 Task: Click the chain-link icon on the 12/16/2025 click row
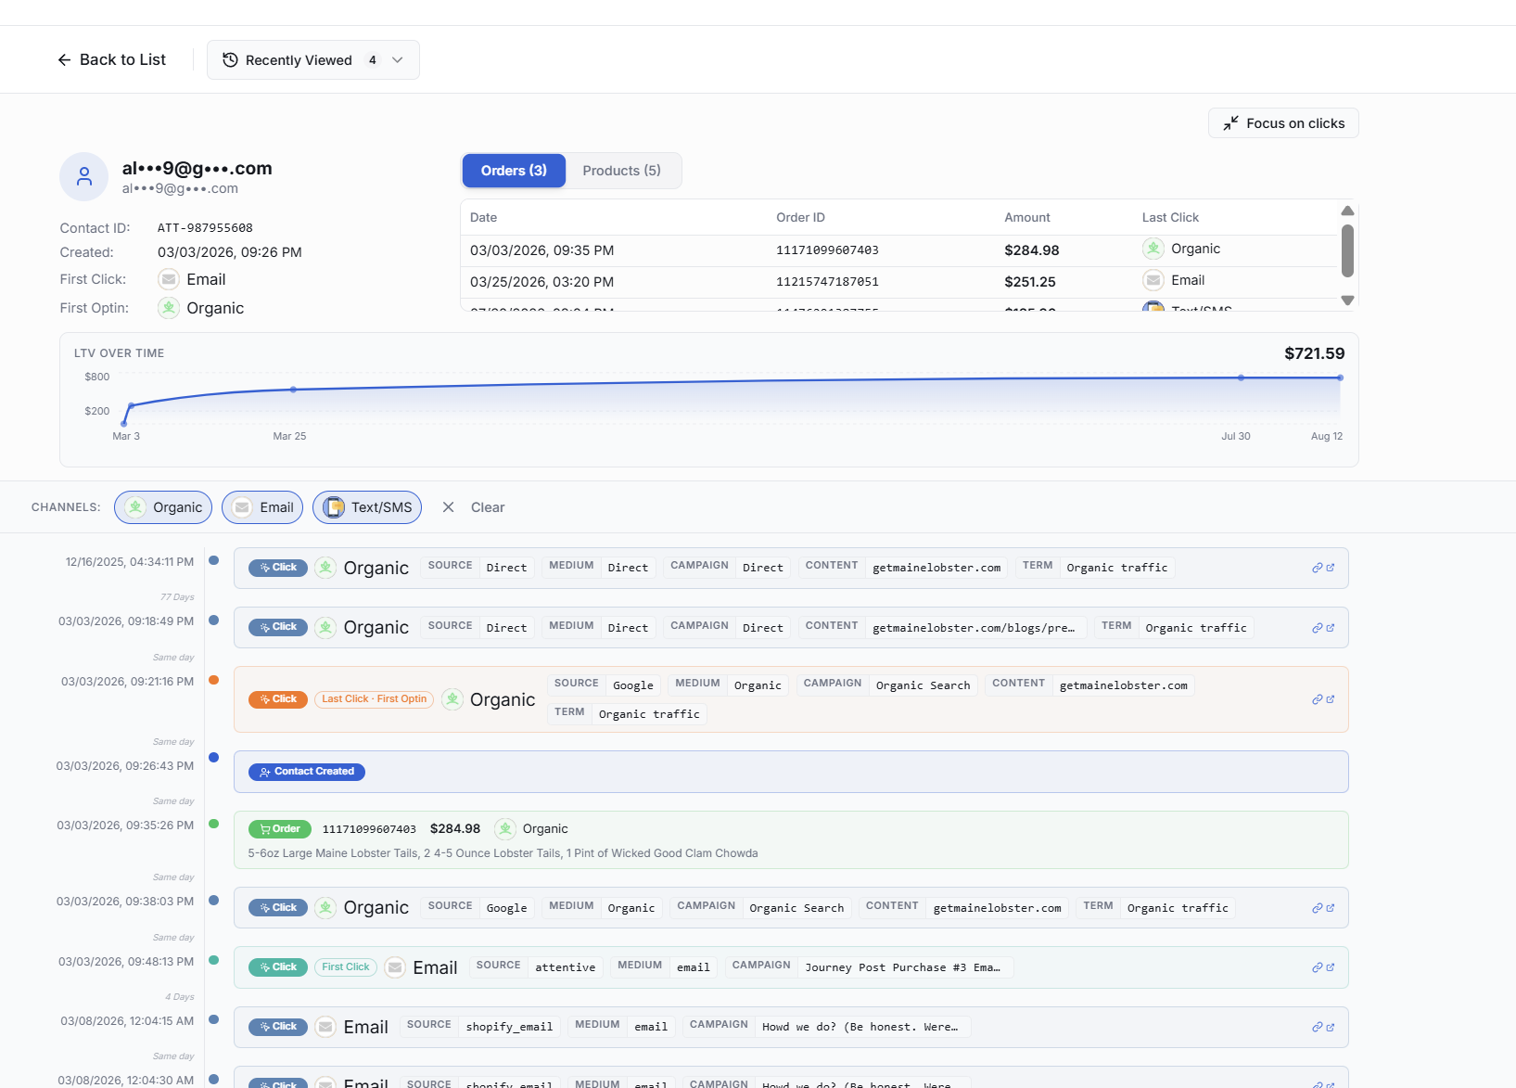click(1317, 568)
